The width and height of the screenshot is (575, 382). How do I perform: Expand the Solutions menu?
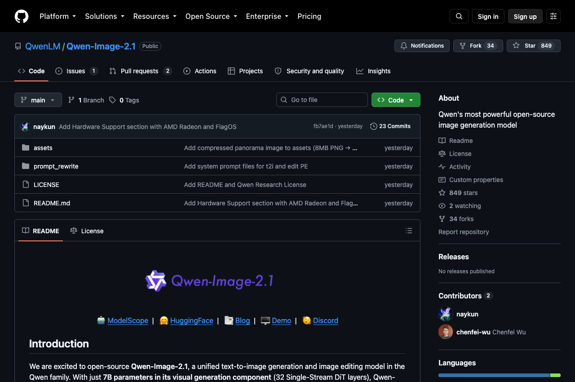tap(105, 16)
